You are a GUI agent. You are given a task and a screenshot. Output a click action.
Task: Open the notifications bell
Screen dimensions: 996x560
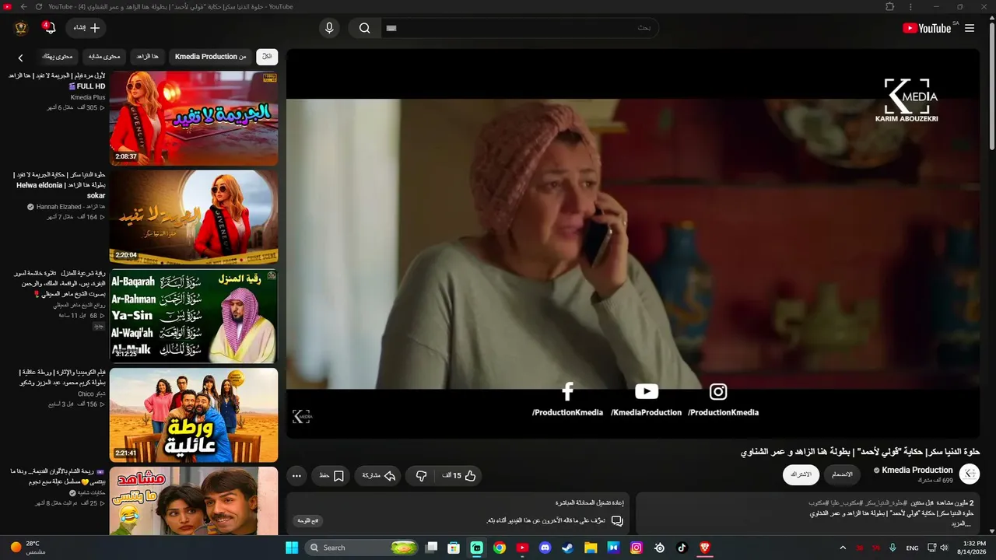pyautogui.click(x=50, y=28)
